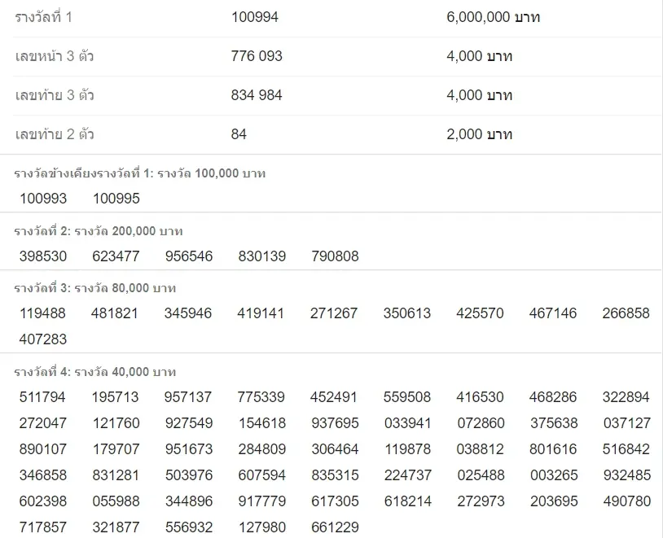This screenshot has width=663, height=538.
Task: Select adjacent prize number 100993
Action: point(43,199)
